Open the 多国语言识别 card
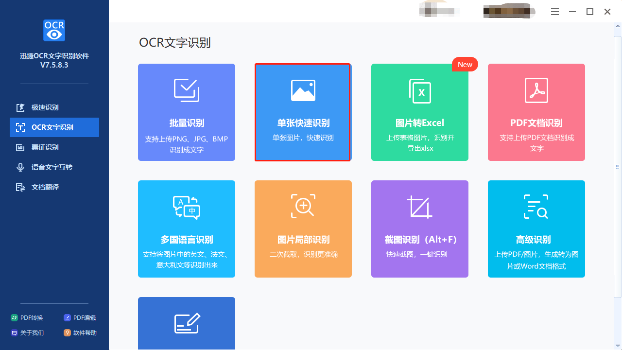622x350 pixels. pyautogui.click(x=187, y=229)
